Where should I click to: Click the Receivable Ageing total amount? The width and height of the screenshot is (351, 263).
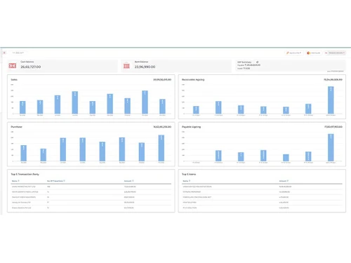click(x=333, y=80)
